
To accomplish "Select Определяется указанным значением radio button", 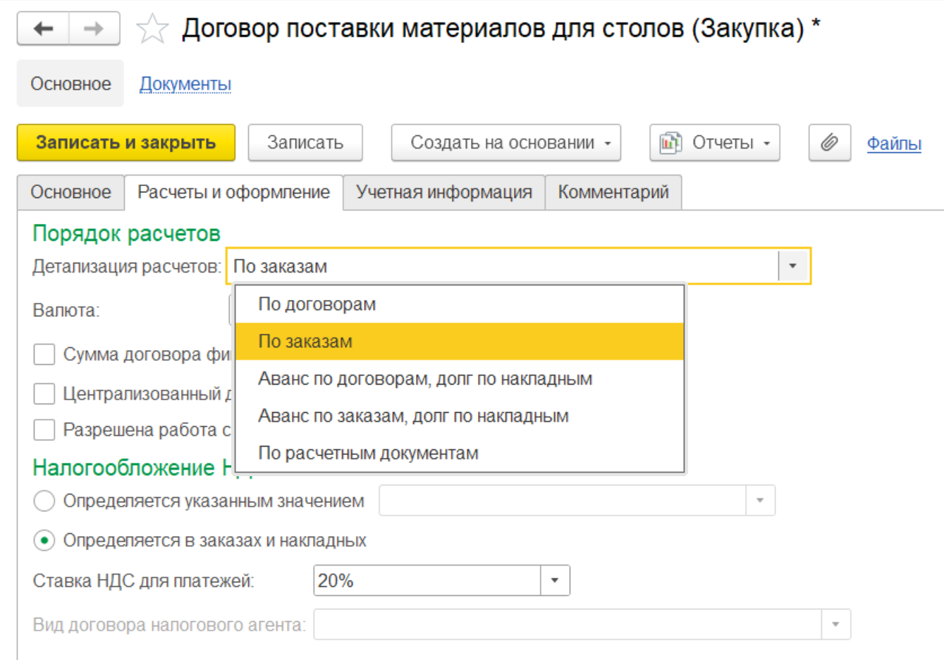I will (x=44, y=501).
